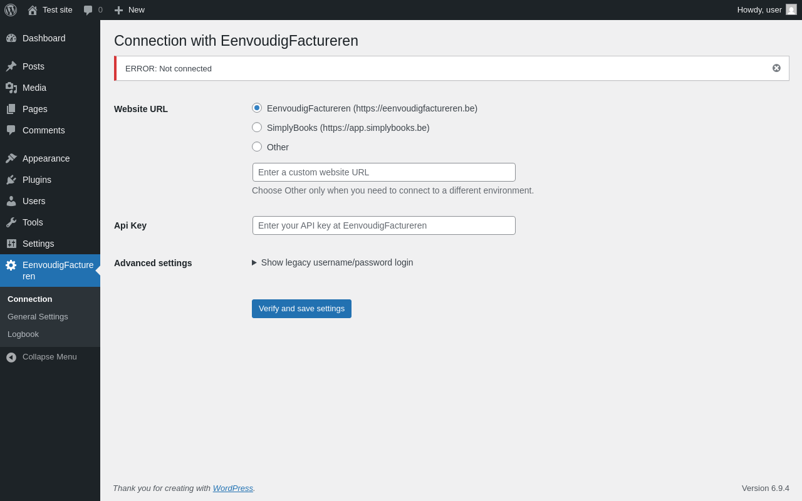The width and height of the screenshot is (802, 501).
Task: Select the EenvoudigFactureren website URL radio
Action: [x=257, y=108]
